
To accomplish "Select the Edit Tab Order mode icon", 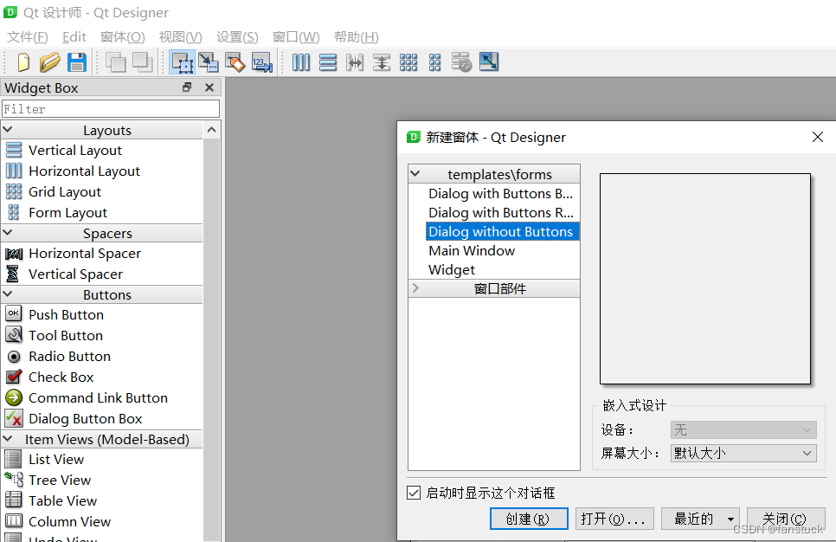I will (x=261, y=62).
